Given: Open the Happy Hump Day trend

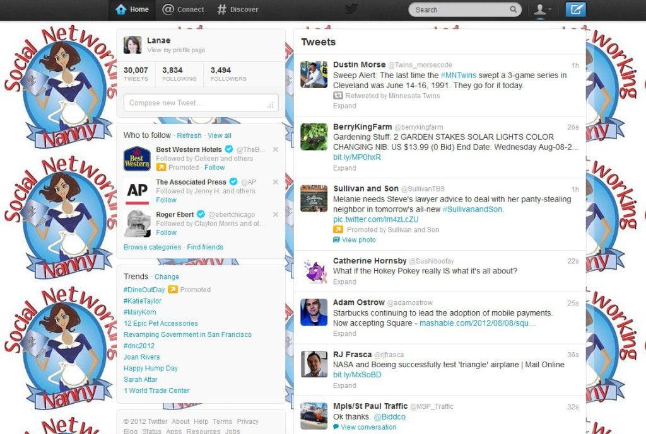Looking at the screenshot, I should (x=150, y=368).
